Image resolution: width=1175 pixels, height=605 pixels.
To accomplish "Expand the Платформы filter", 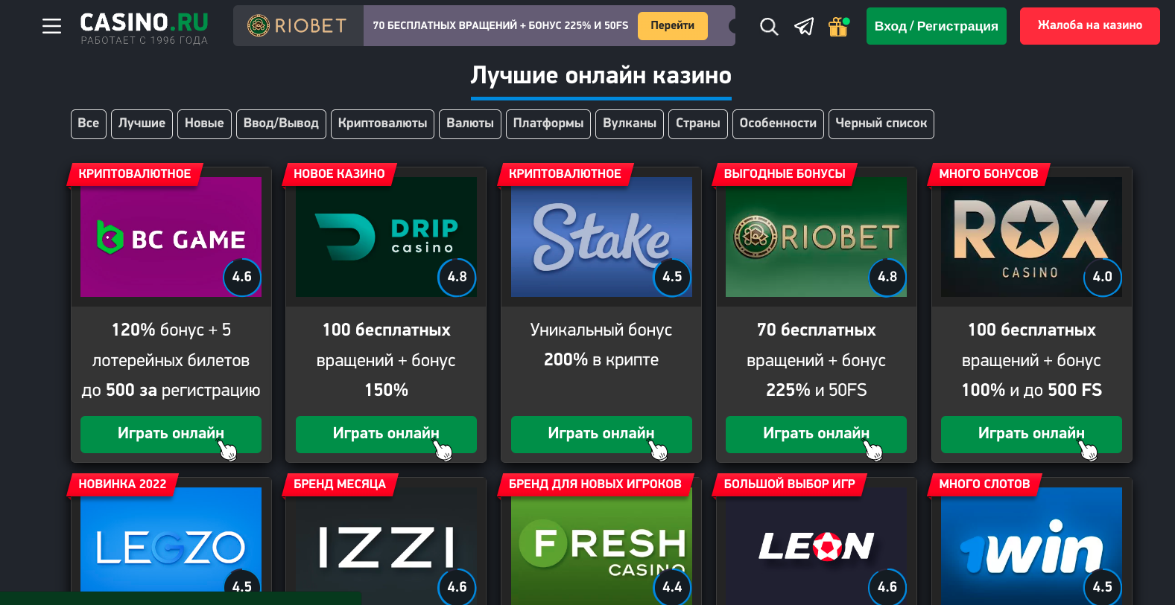I will pos(548,124).
